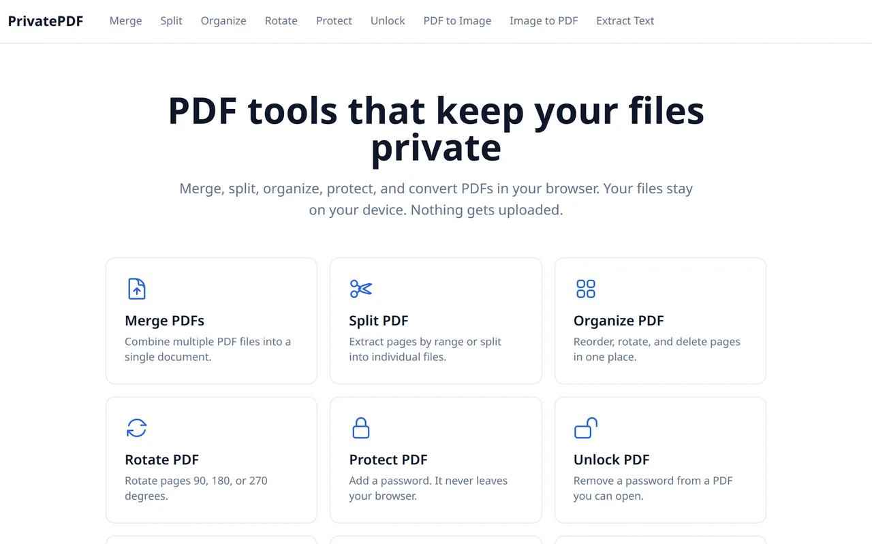Image resolution: width=872 pixels, height=544 pixels.
Task: Click the circular arrows Rotate PDF icon
Action: (x=137, y=428)
